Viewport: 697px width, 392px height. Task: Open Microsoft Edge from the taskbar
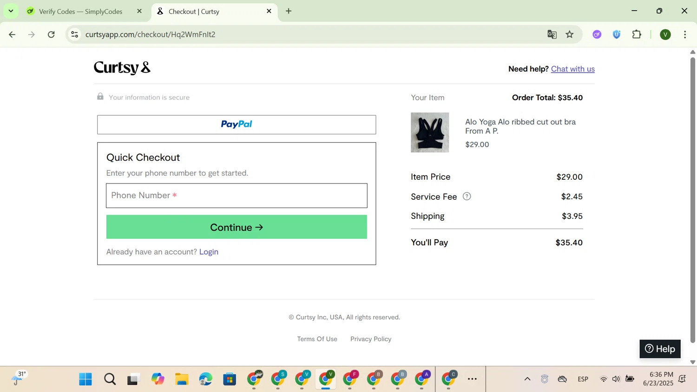tap(206, 379)
